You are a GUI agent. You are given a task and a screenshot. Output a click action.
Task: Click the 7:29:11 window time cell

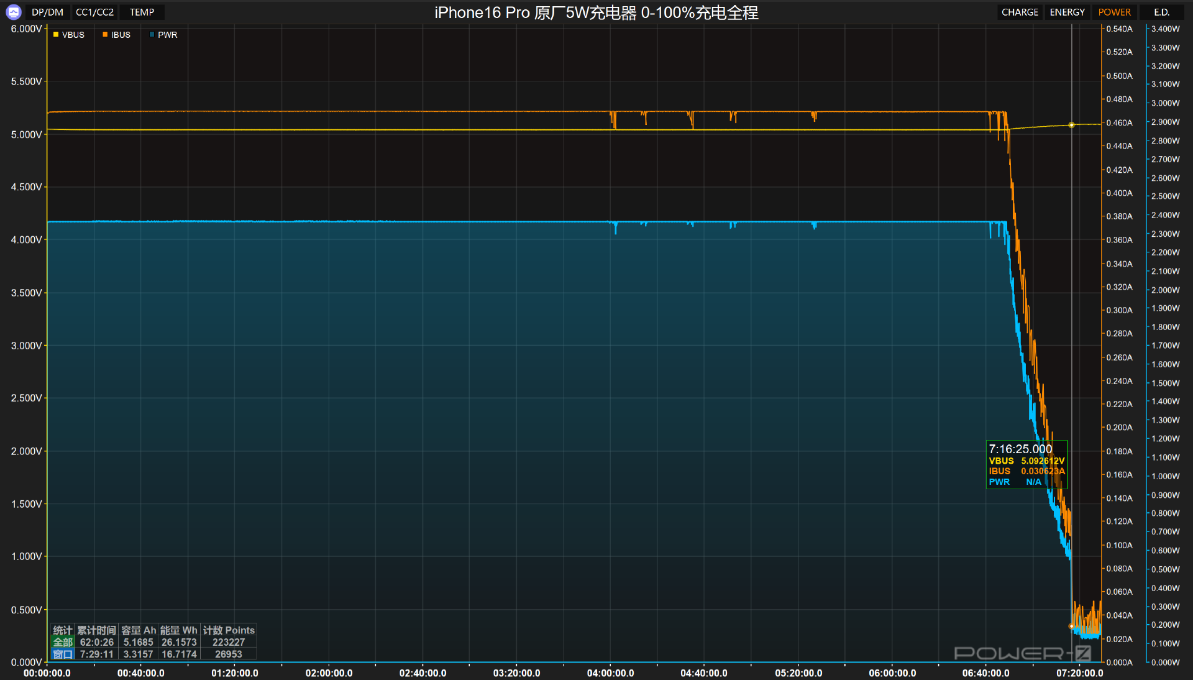point(96,654)
